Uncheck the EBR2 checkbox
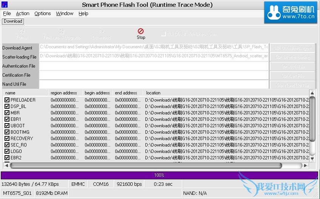The image size is (320, 199). (x=7, y=157)
